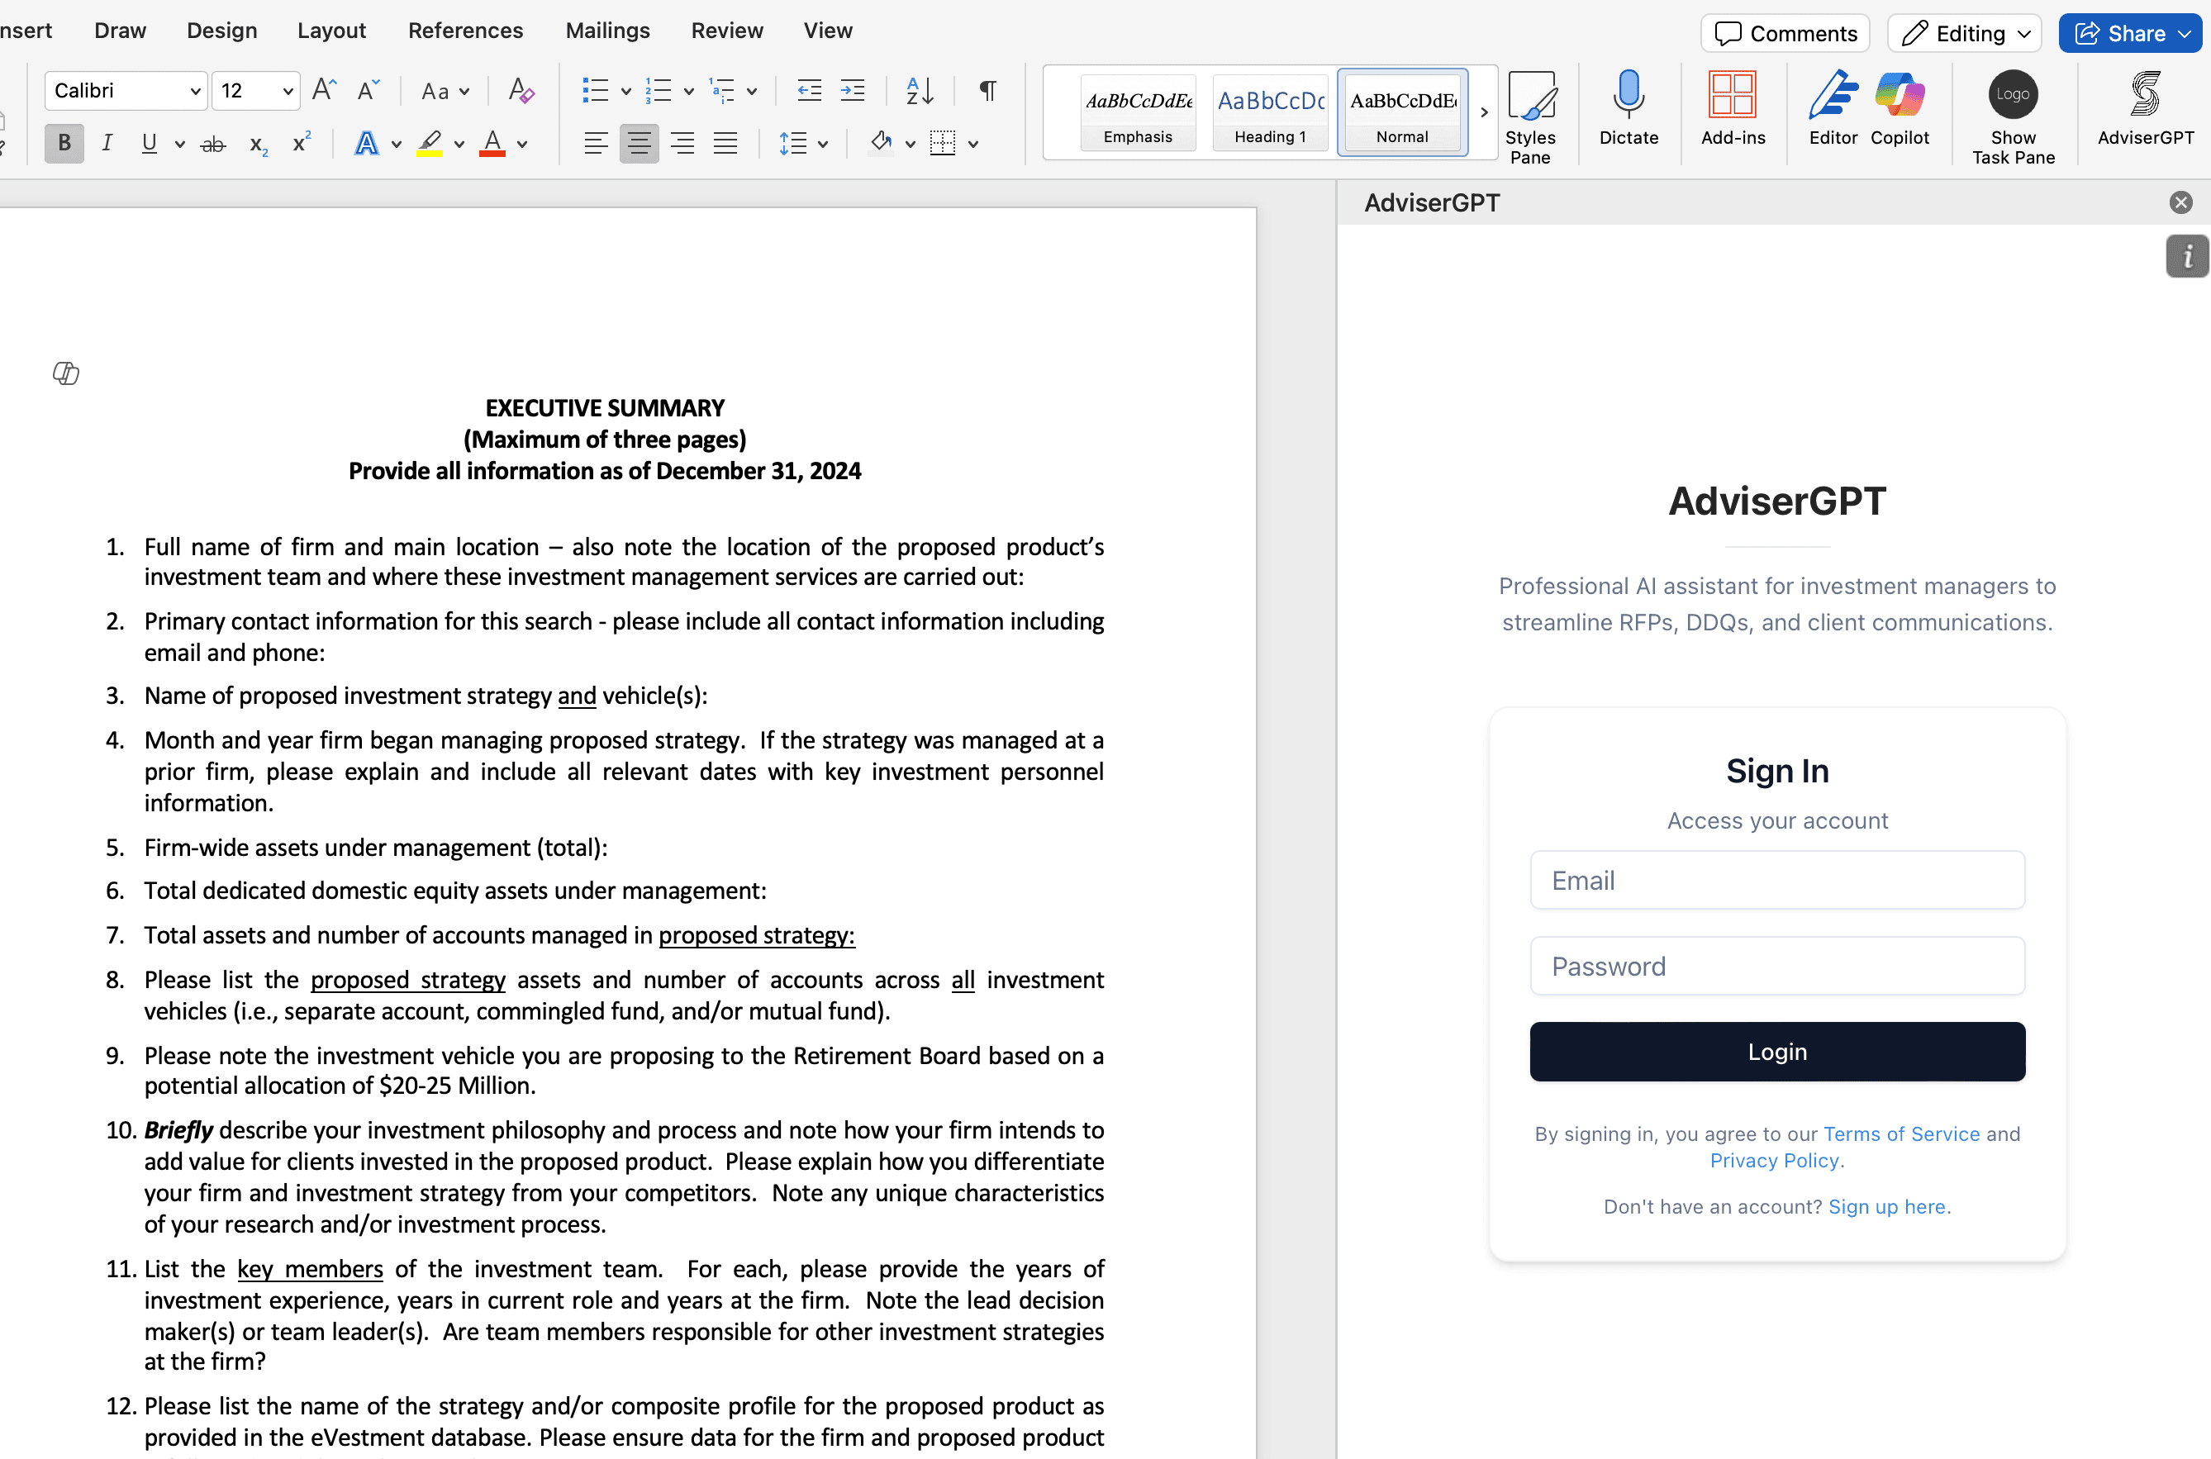2211x1459 pixels.
Task: Click the Login button
Action: tap(1776, 1052)
